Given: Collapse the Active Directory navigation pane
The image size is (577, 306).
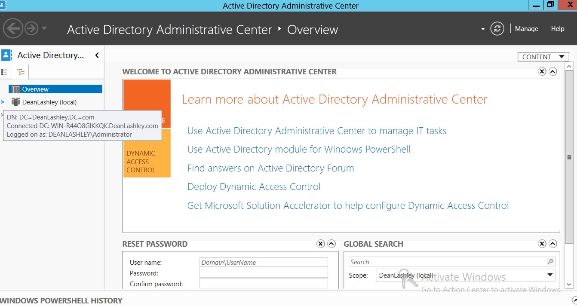Looking at the screenshot, I should click(97, 55).
